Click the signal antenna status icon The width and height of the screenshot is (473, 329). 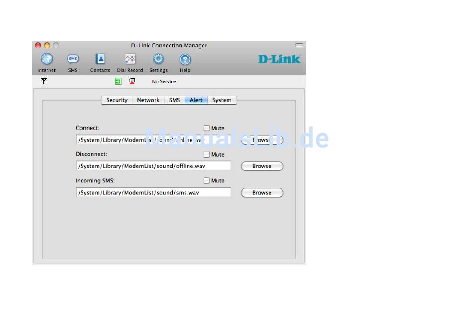pyautogui.click(x=44, y=81)
